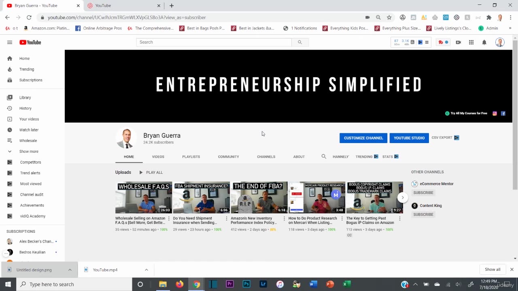Click the browser address bar
518x291 pixels.
coord(202,17)
